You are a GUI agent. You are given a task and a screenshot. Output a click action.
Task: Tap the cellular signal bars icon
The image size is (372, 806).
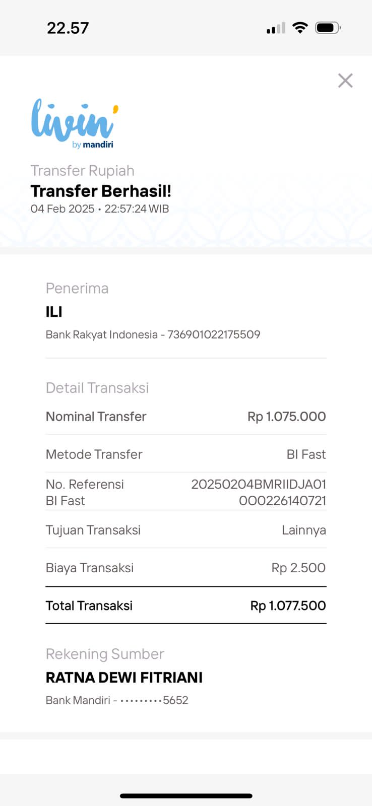[276, 28]
